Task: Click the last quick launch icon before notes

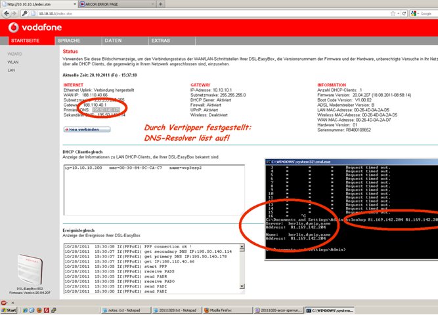Action: pos(54,310)
